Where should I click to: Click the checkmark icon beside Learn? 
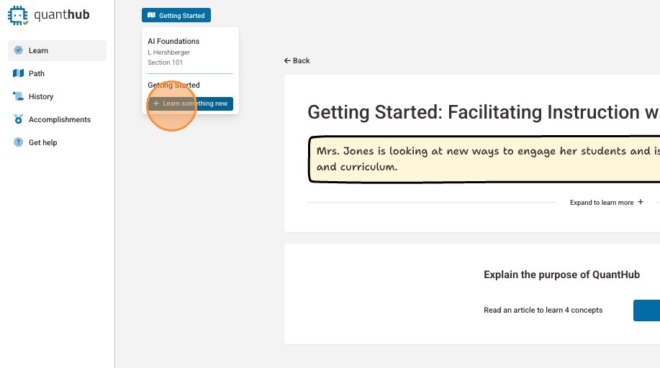(x=19, y=50)
